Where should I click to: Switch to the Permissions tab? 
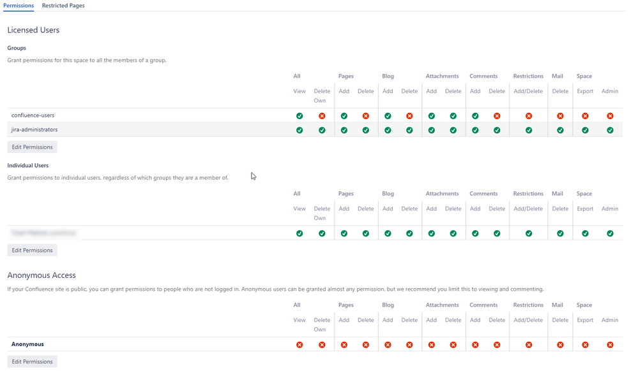(x=19, y=6)
